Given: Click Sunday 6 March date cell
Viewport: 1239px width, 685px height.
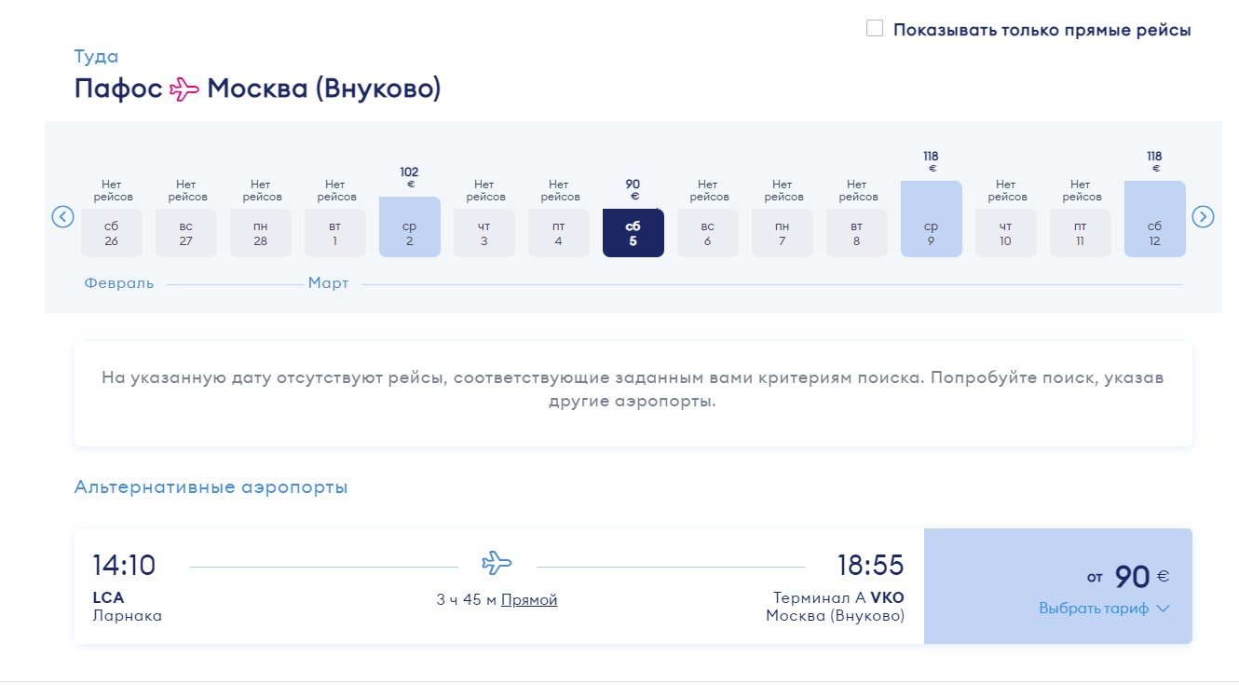Looking at the screenshot, I should pos(708,232).
